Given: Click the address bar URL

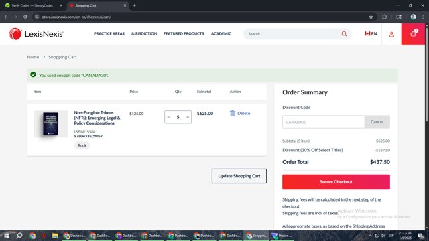Looking at the screenshot, I should pos(76,17).
